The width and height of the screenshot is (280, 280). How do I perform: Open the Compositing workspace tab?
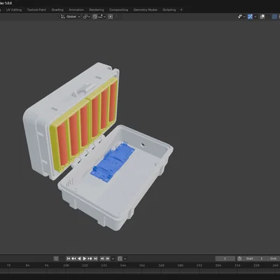click(x=118, y=10)
